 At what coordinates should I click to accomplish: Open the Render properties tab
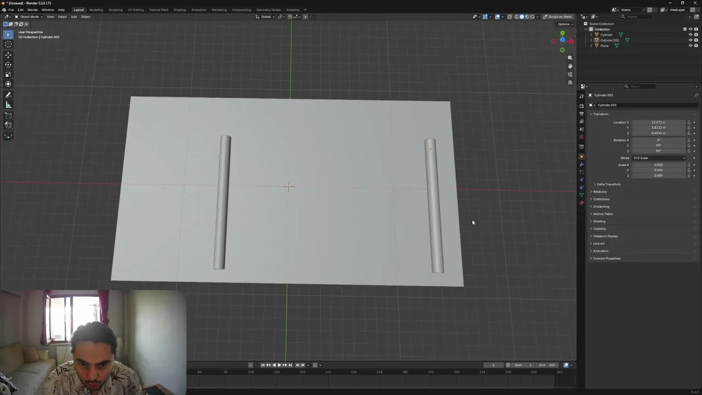pyautogui.click(x=582, y=106)
